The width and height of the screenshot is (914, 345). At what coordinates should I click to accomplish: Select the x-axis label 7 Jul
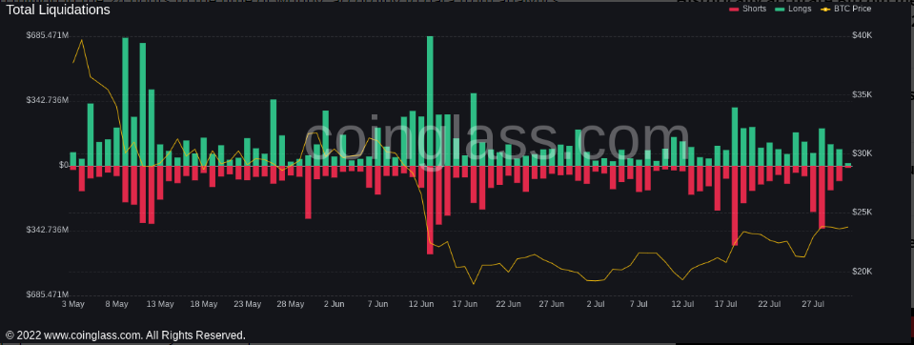[x=639, y=304]
